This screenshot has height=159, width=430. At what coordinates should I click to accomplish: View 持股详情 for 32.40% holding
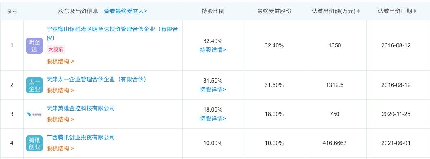213,50
